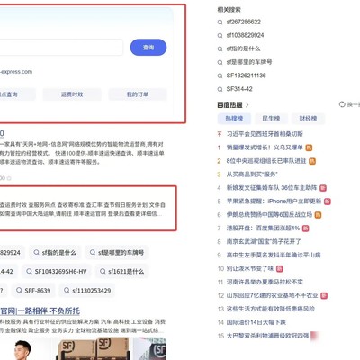360x360 pixels.
Task: Focus the tracking number input field
Action: tap(61, 48)
